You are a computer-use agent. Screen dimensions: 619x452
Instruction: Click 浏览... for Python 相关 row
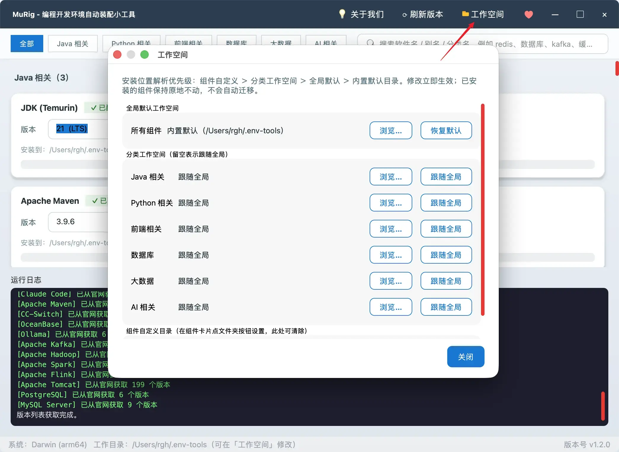click(391, 203)
